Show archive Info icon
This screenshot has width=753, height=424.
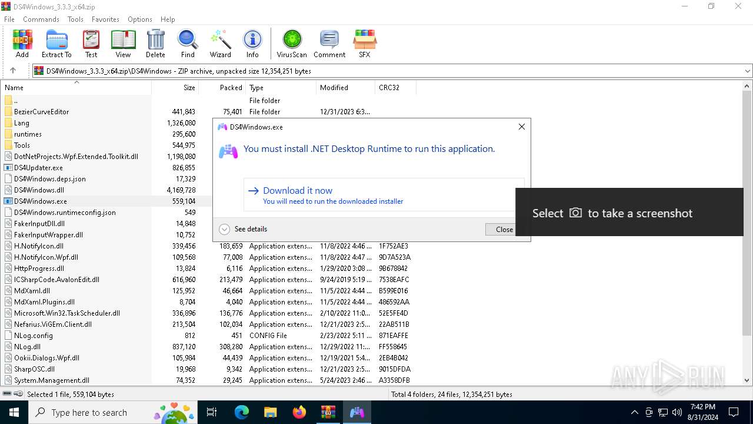pos(252,44)
